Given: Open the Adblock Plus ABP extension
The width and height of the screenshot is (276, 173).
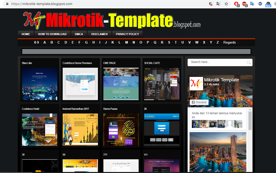Looking at the screenshot, I should 245,4.
